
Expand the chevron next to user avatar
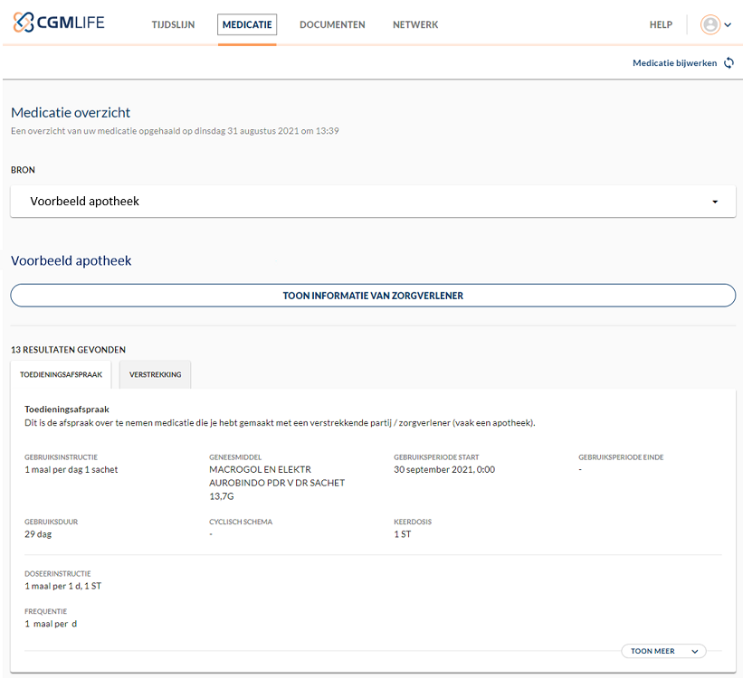728,25
